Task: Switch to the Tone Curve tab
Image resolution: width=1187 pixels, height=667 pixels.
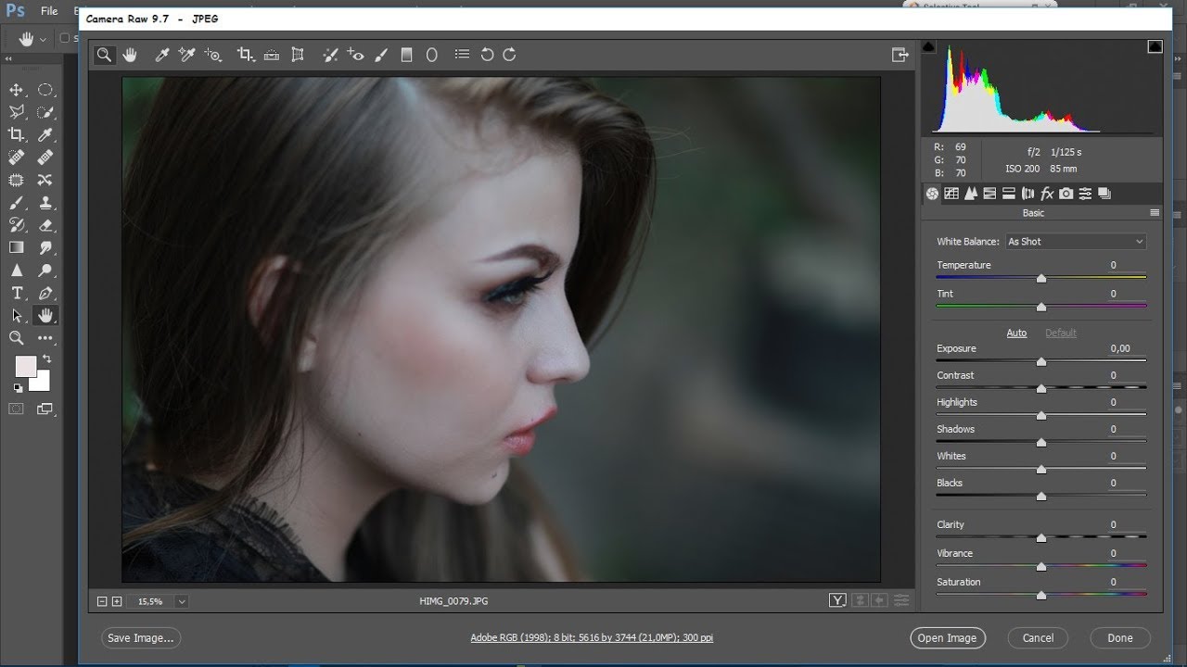Action: click(951, 194)
